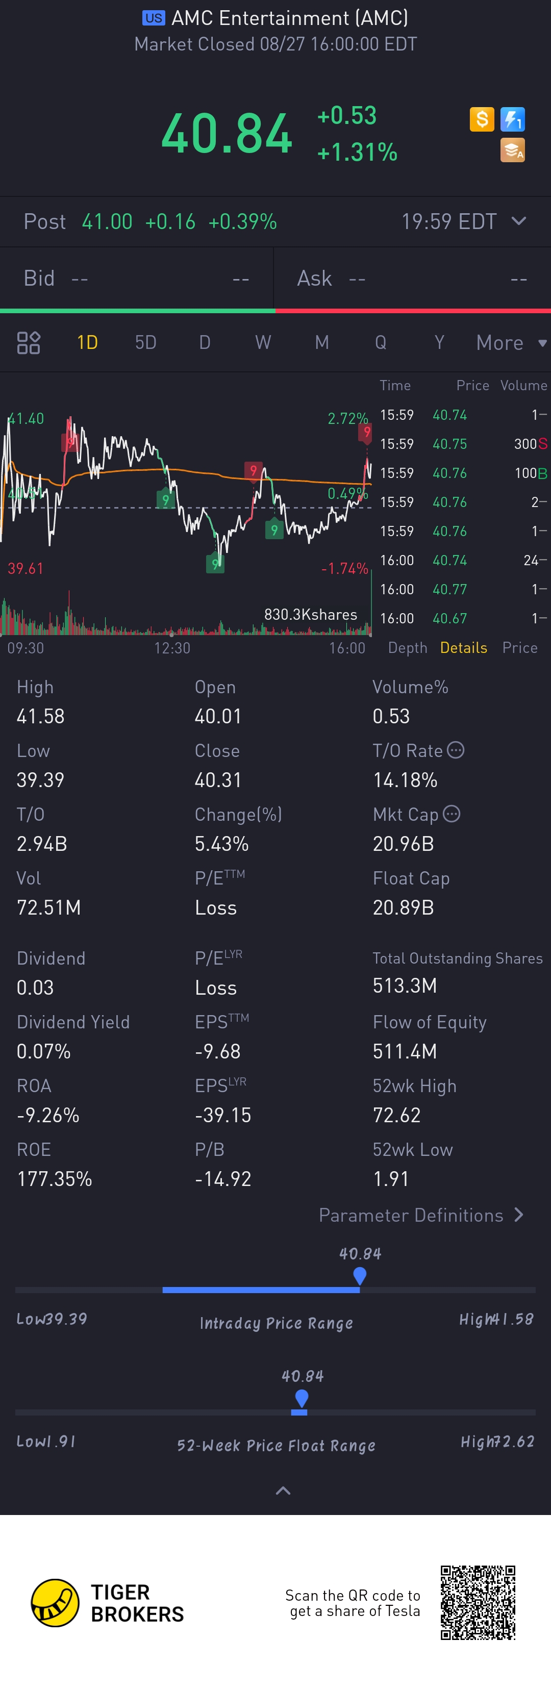The width and height of the screenshot is (551, 1691).
Task: Tap the Tiger Brokers logo
Action: (x=107, y=1602)
